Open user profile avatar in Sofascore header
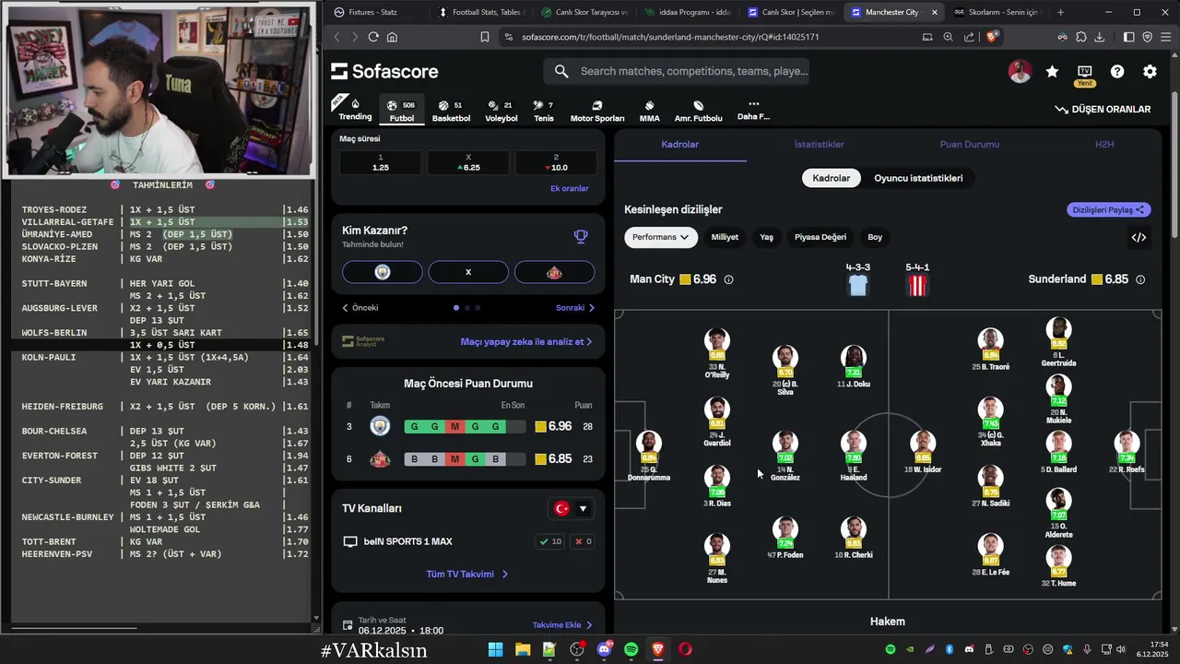This screenshot has width=1180, height=664. [x=1020, y=72]
